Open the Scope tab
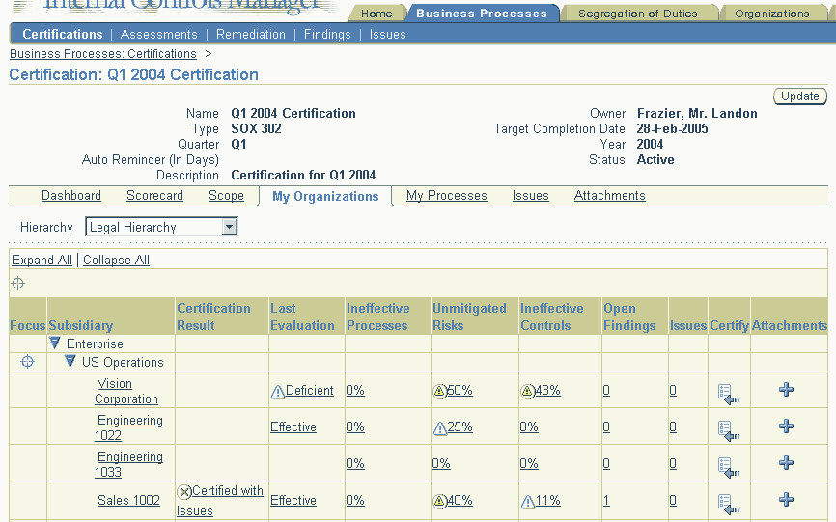The image size is (836, 522). [226, 196]
